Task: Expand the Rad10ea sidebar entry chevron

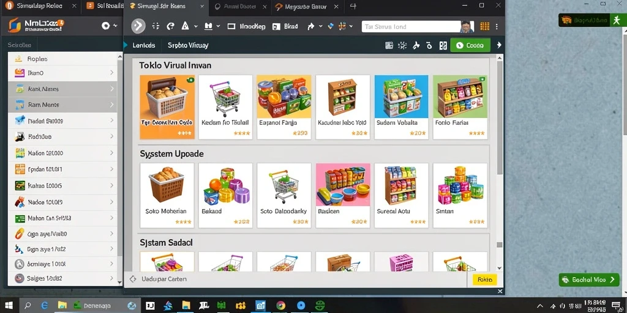Action: pyautogui.click(x=111, y=136)
